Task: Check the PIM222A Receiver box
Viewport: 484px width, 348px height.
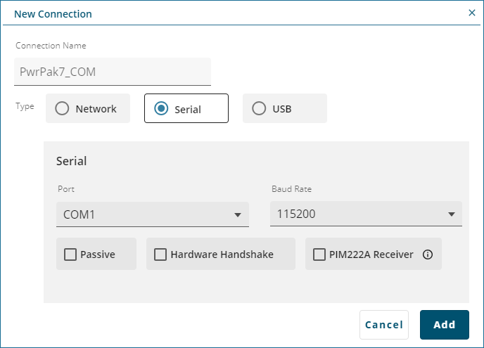Action: click(x=319, y=254)
